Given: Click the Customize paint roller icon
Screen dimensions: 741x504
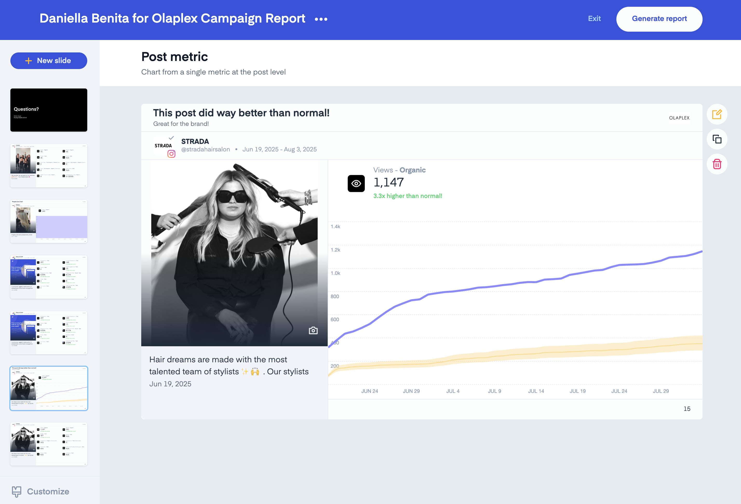Looking at the screenshot, I should pos(17,491).
